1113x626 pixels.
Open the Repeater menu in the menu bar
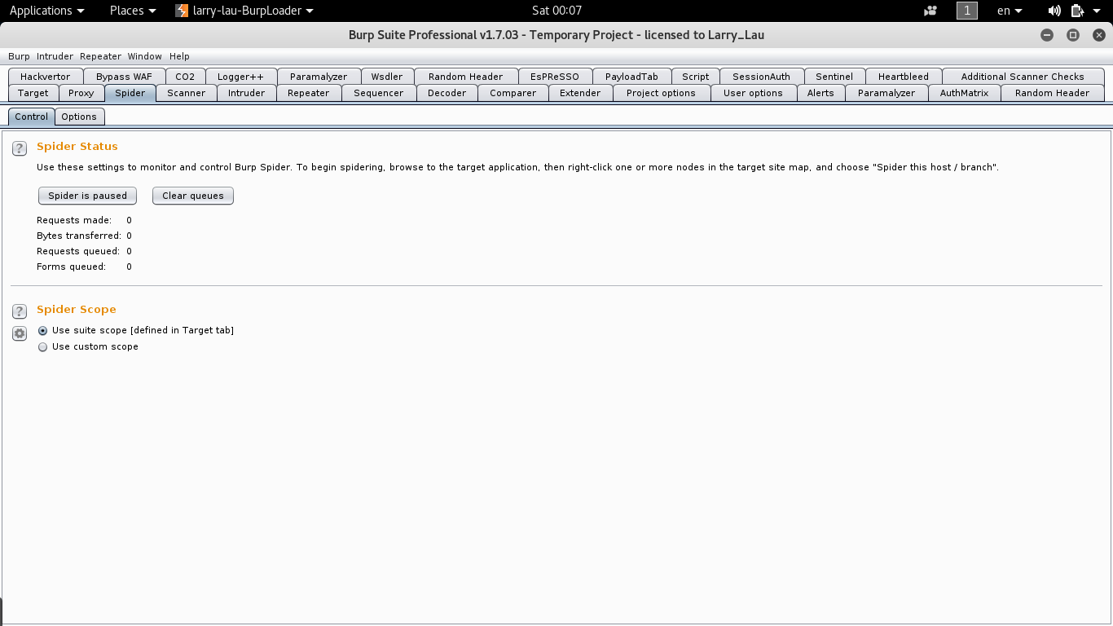(100, 56)
